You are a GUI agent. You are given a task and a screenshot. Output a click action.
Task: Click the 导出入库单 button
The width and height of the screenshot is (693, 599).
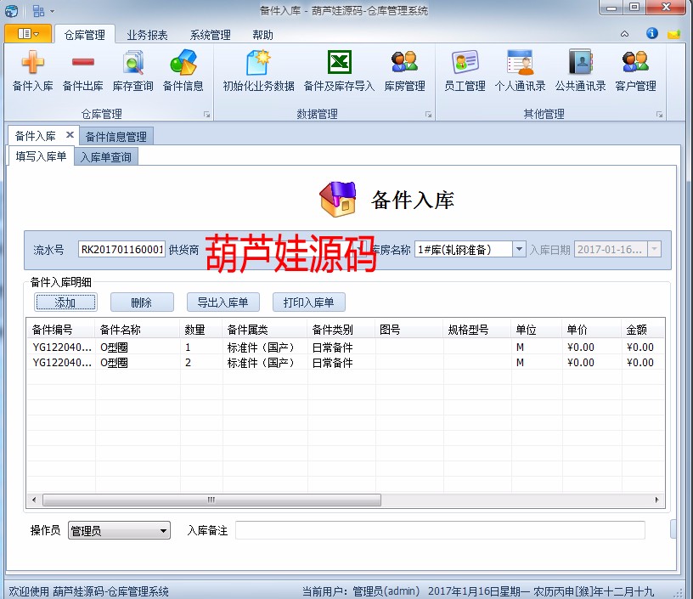click(x=223, y=302)
